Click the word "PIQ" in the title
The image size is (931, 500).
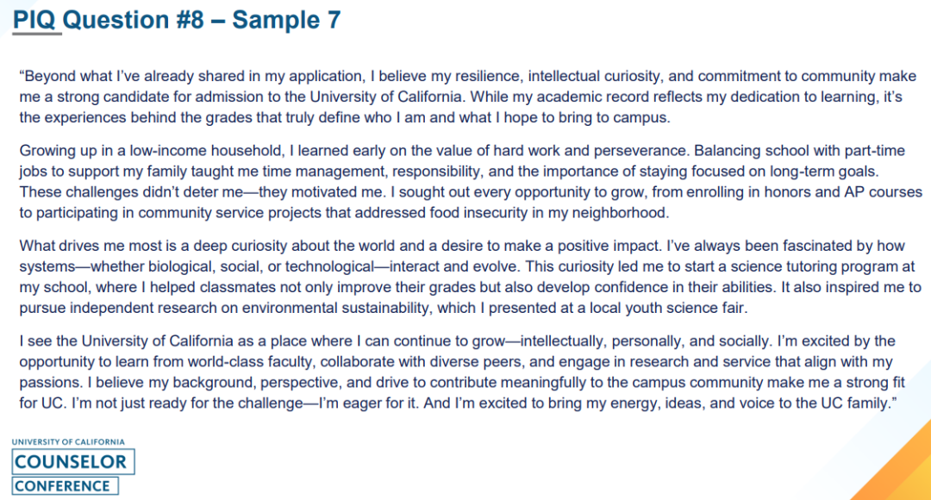tap(35, 19)
